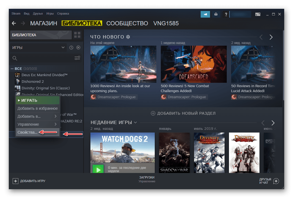293x198 pixels.
Task: Select Deus Ex: Mankind Divided in list
Action: (x=45, y=75)
